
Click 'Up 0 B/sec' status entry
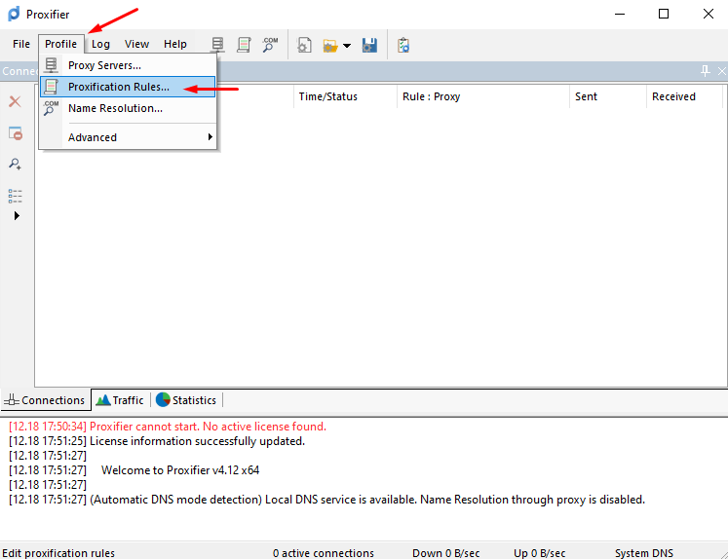click(540, 553)
